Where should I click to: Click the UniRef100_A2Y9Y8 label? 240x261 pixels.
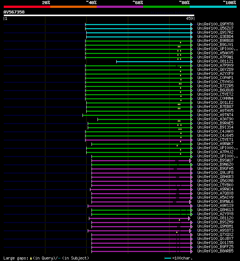pyautogui.click(x=215, y=214)
